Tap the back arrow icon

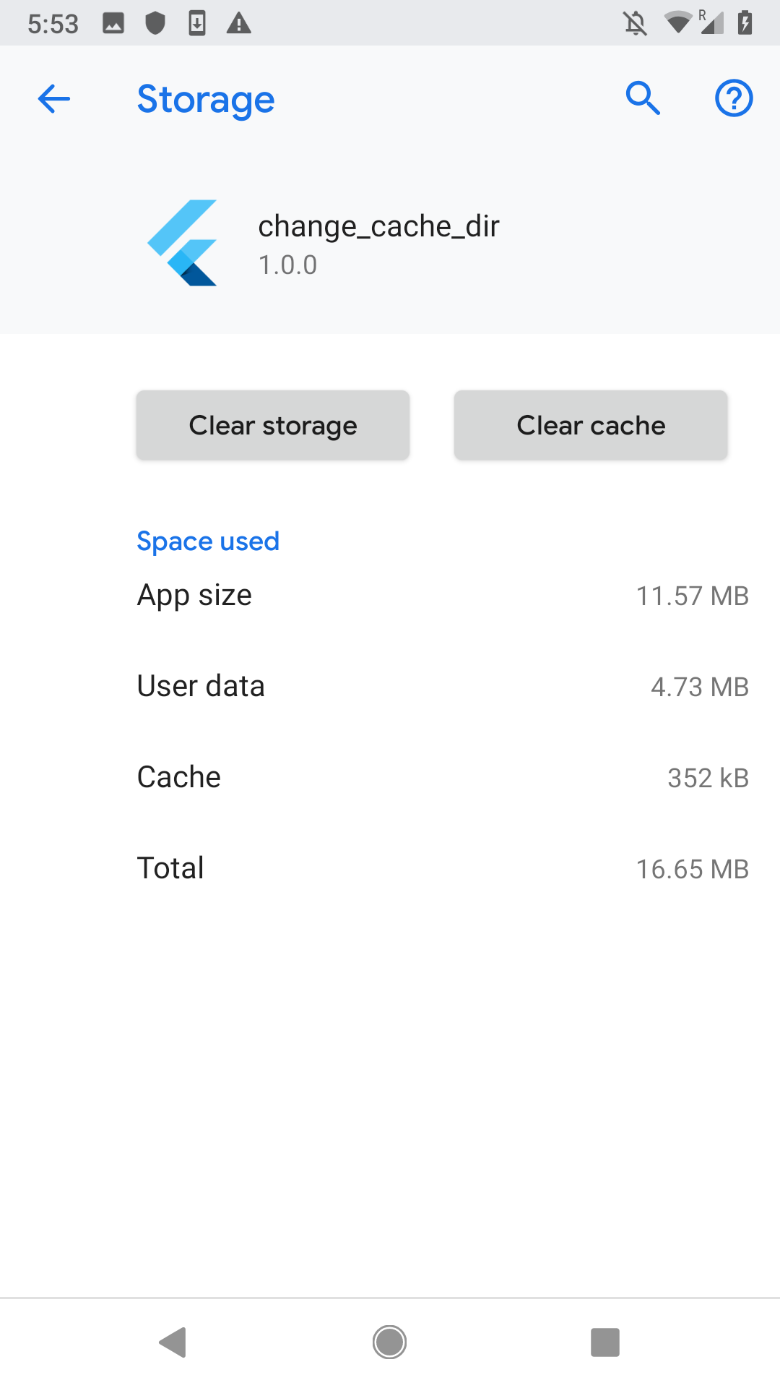click(54, 99)
